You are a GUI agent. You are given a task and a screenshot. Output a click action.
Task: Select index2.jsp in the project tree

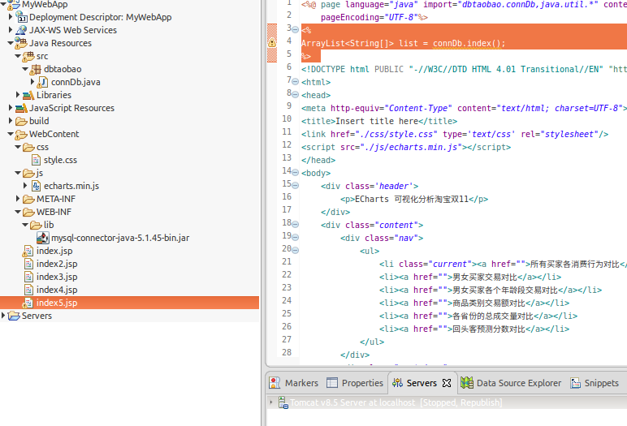click(x=56, y=264)
